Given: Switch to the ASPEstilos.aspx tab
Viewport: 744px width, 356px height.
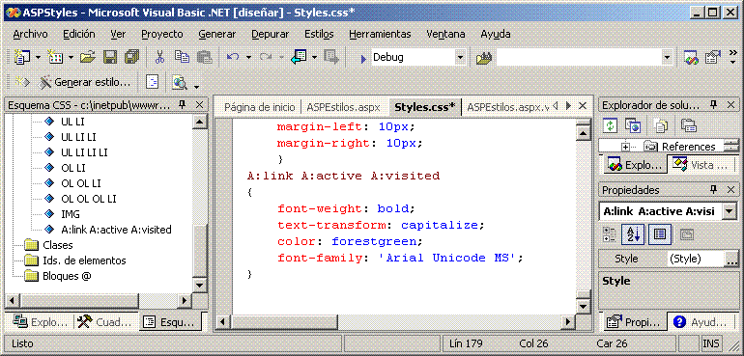Looking at the screenshot, I should [344, 107].
